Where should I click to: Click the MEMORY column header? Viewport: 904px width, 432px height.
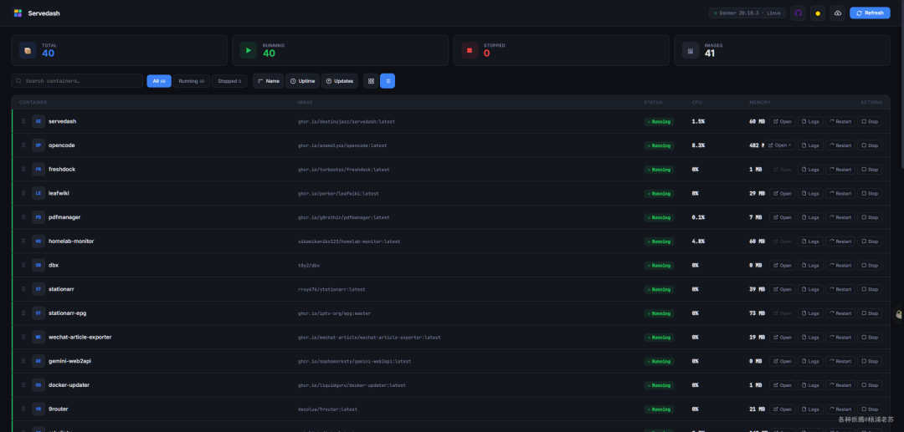click(x=760, y=103)
